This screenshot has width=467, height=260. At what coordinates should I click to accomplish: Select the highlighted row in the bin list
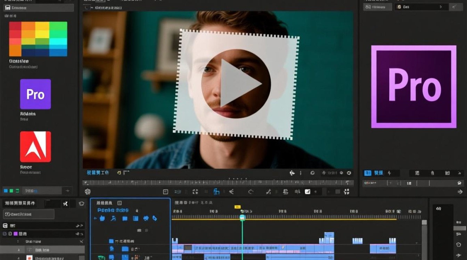coord(42,250)
